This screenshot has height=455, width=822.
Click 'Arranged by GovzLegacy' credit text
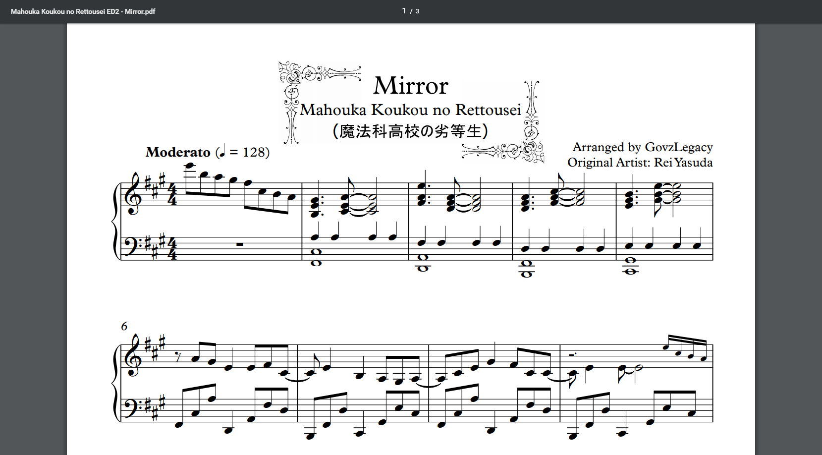pyautogui.click(x=642, y=147)
